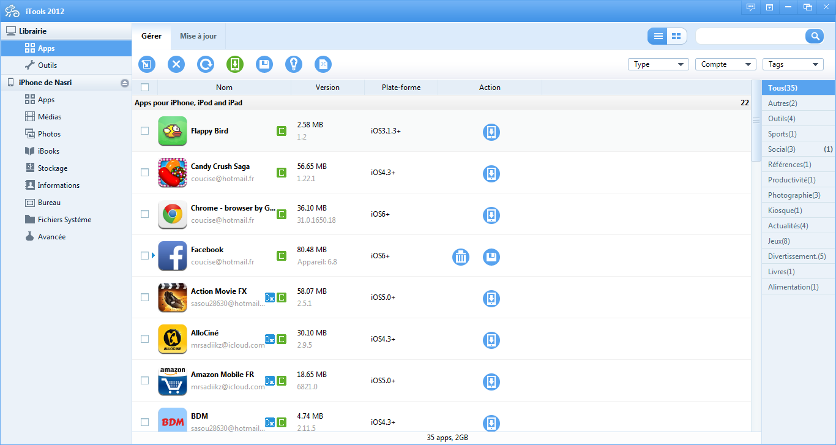This screenshot has height=445, width=836.
Task: Install AlloCiné to device
Action: 491,340
